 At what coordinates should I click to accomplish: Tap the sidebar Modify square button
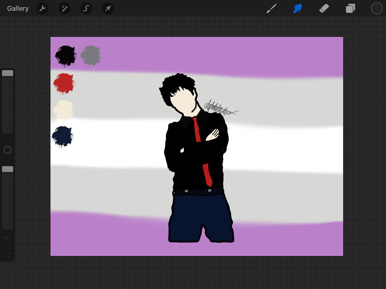click(x=7, y=150)
